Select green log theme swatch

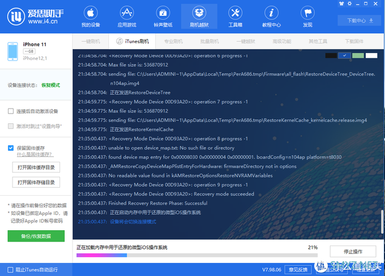coord(358,55)
